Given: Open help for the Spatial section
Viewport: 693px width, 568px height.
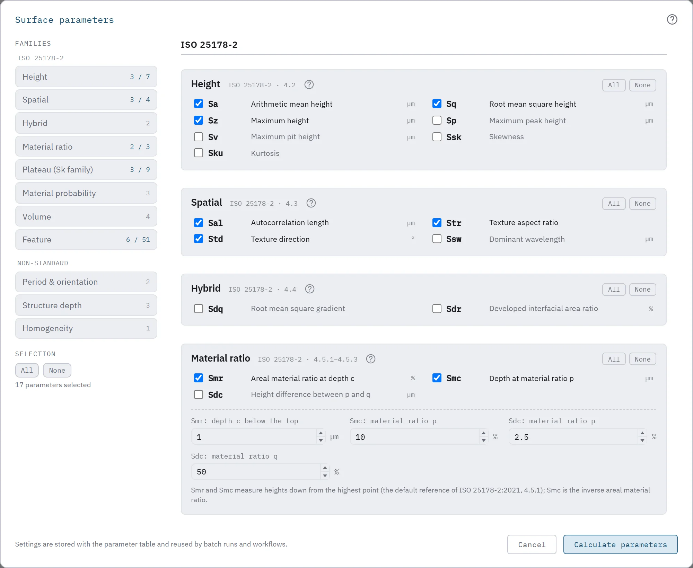Looking at the screenshot, I should (311, 203).
